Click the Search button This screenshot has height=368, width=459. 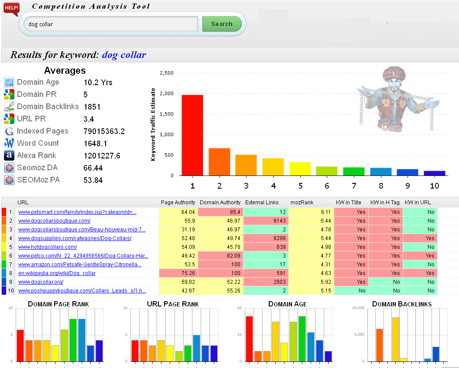click(222, 24)
